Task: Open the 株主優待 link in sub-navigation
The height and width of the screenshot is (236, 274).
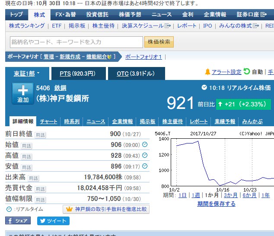Action: [103, 26]
